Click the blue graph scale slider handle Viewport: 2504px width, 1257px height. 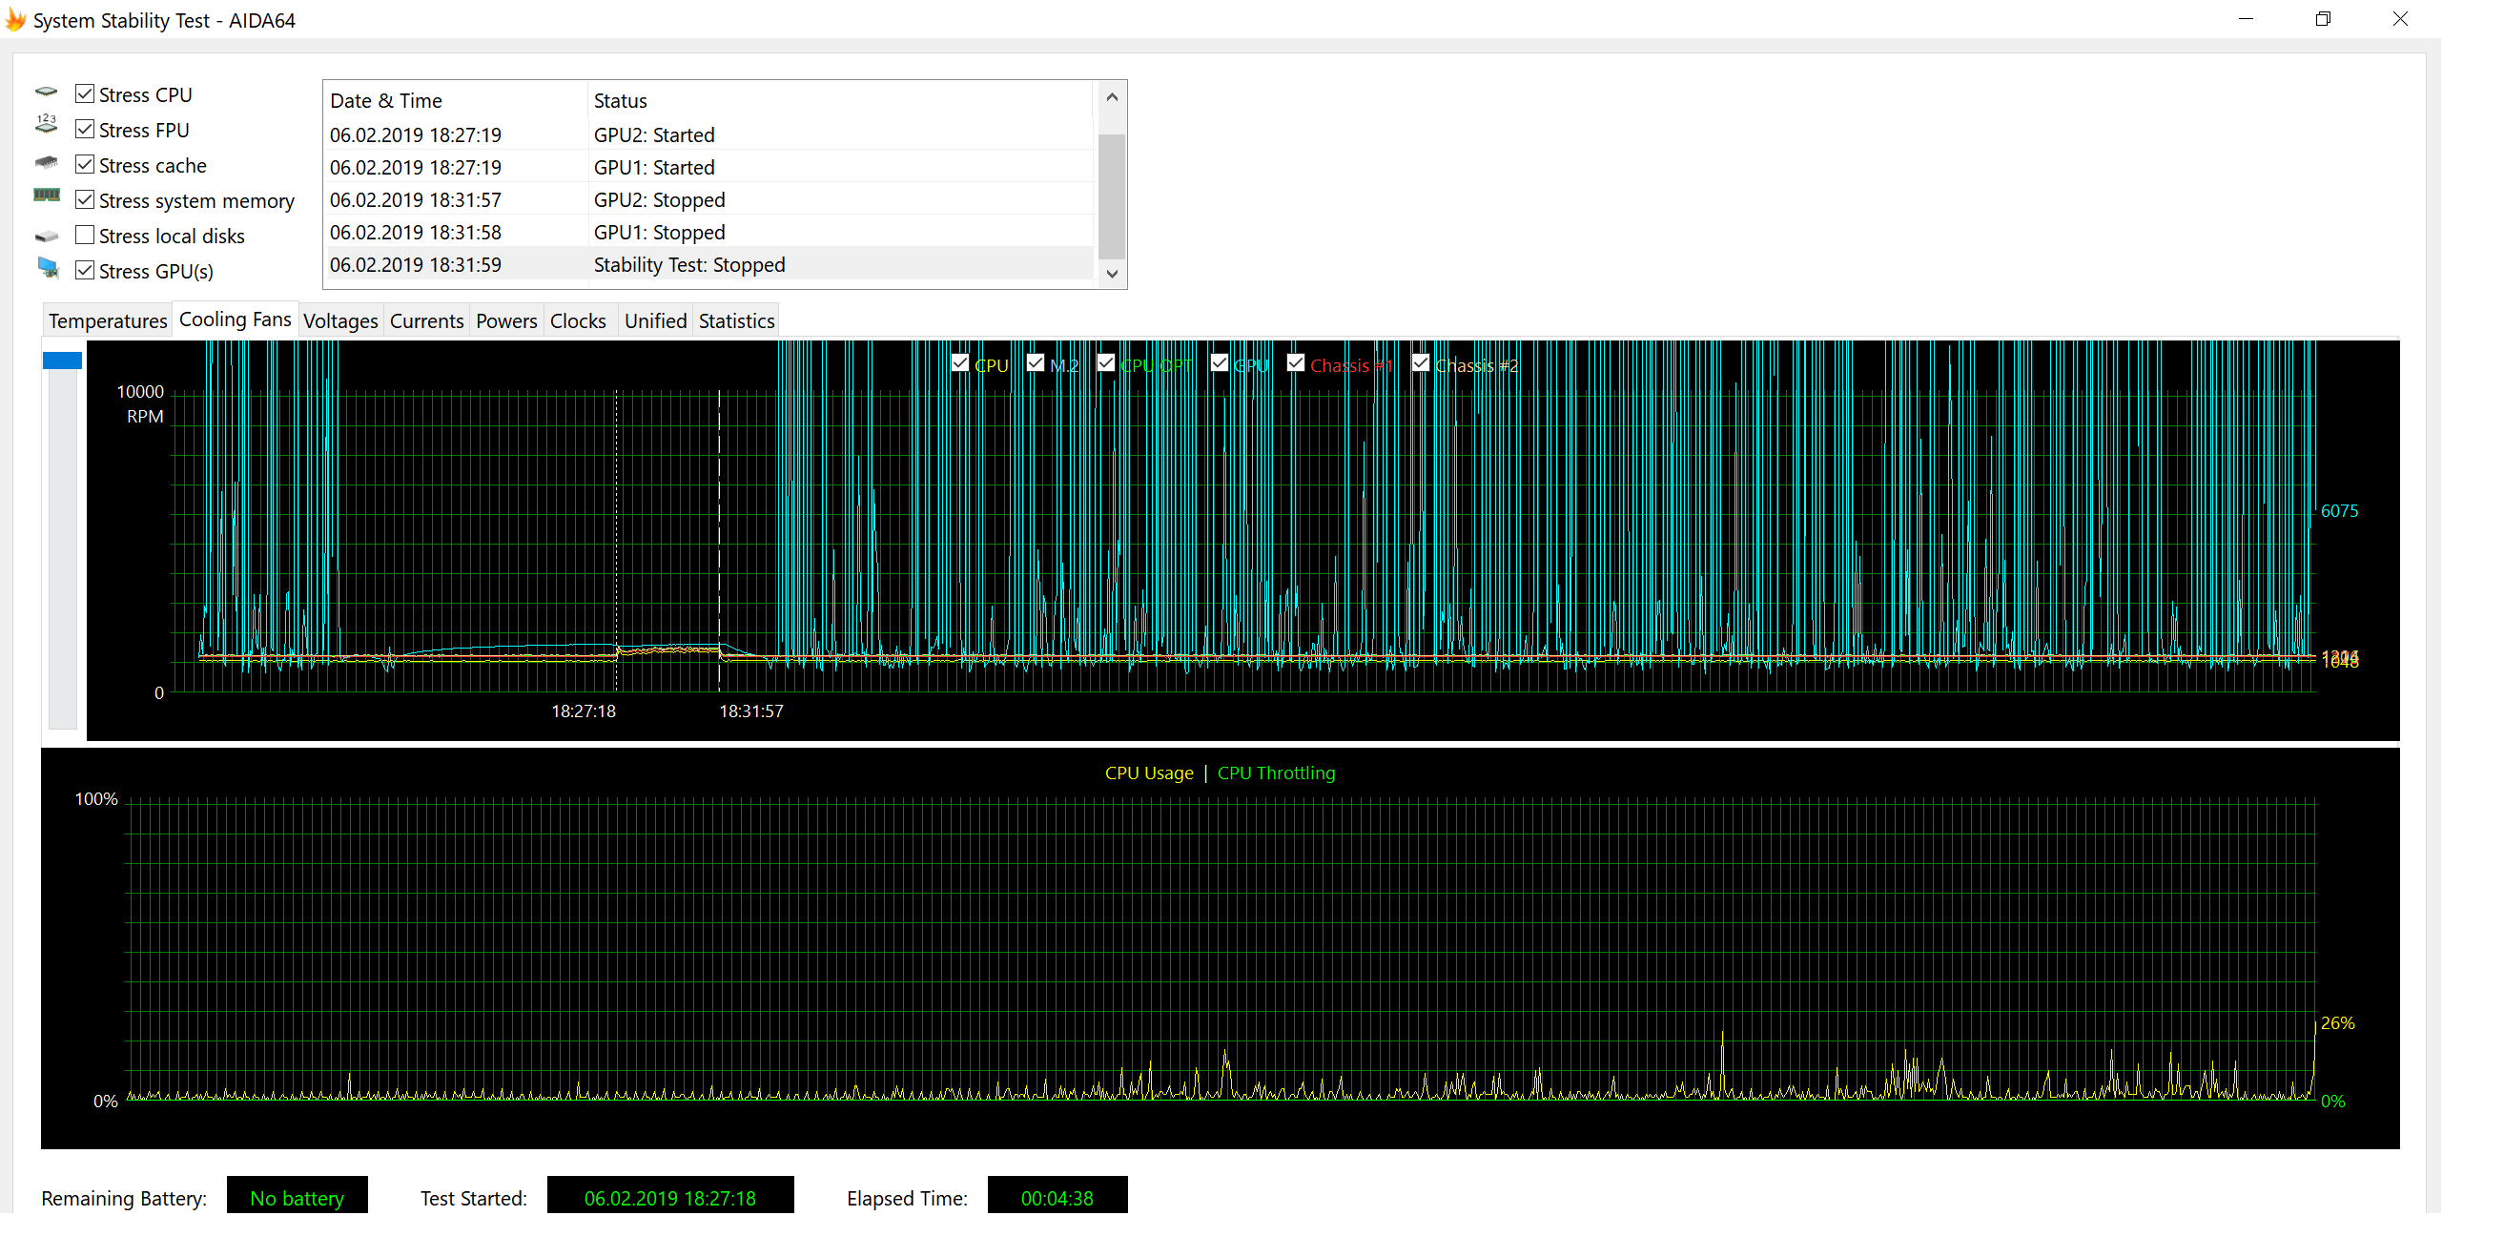click(62, 361)
